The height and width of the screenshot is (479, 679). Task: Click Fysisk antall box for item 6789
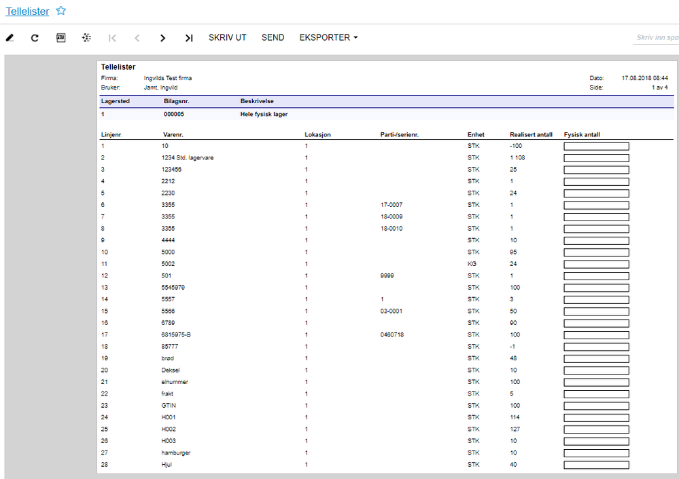(596, 324)
